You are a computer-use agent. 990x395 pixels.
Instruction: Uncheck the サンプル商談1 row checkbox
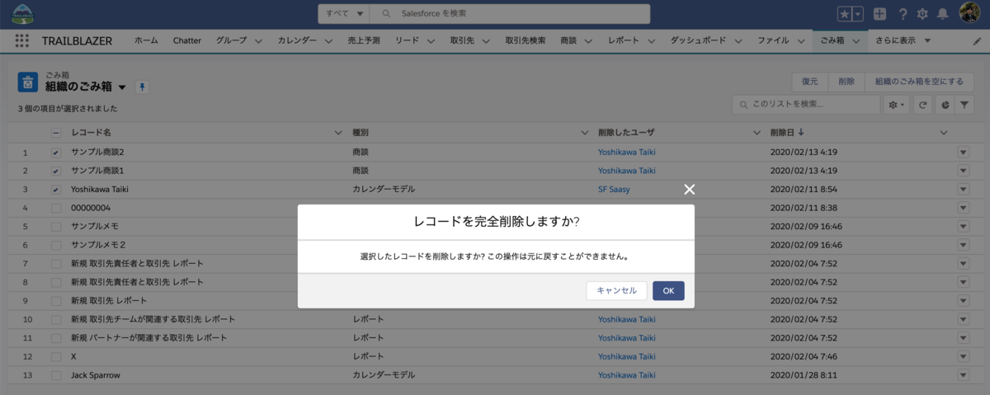click(x=55, y=171)
